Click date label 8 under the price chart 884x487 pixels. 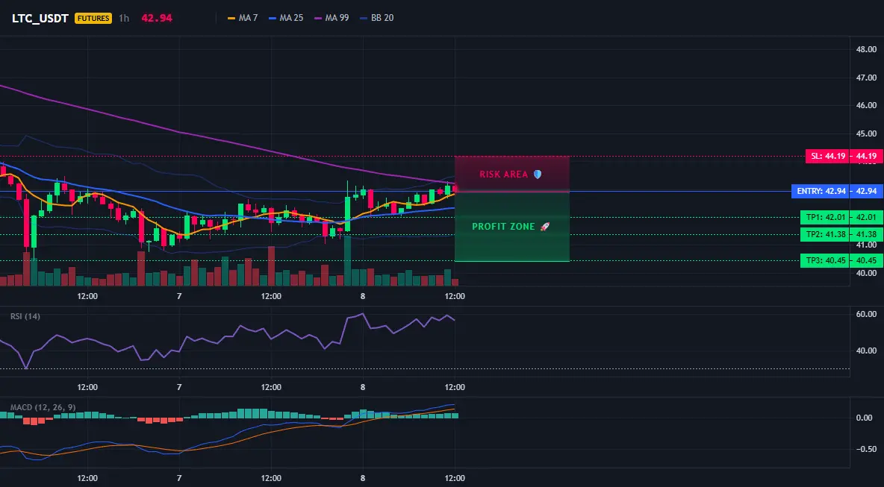[363, 296]
